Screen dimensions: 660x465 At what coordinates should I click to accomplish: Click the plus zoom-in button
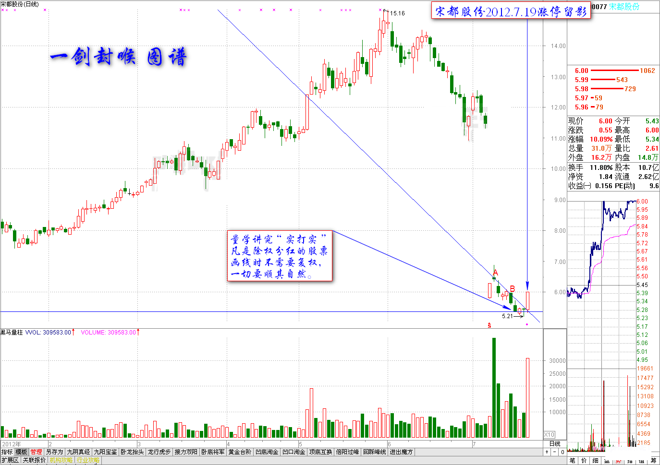click(547, 452)
